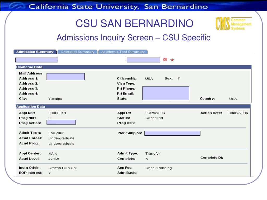
Task: Click the admit term Fall 2006
Action: tap(56, 133)
